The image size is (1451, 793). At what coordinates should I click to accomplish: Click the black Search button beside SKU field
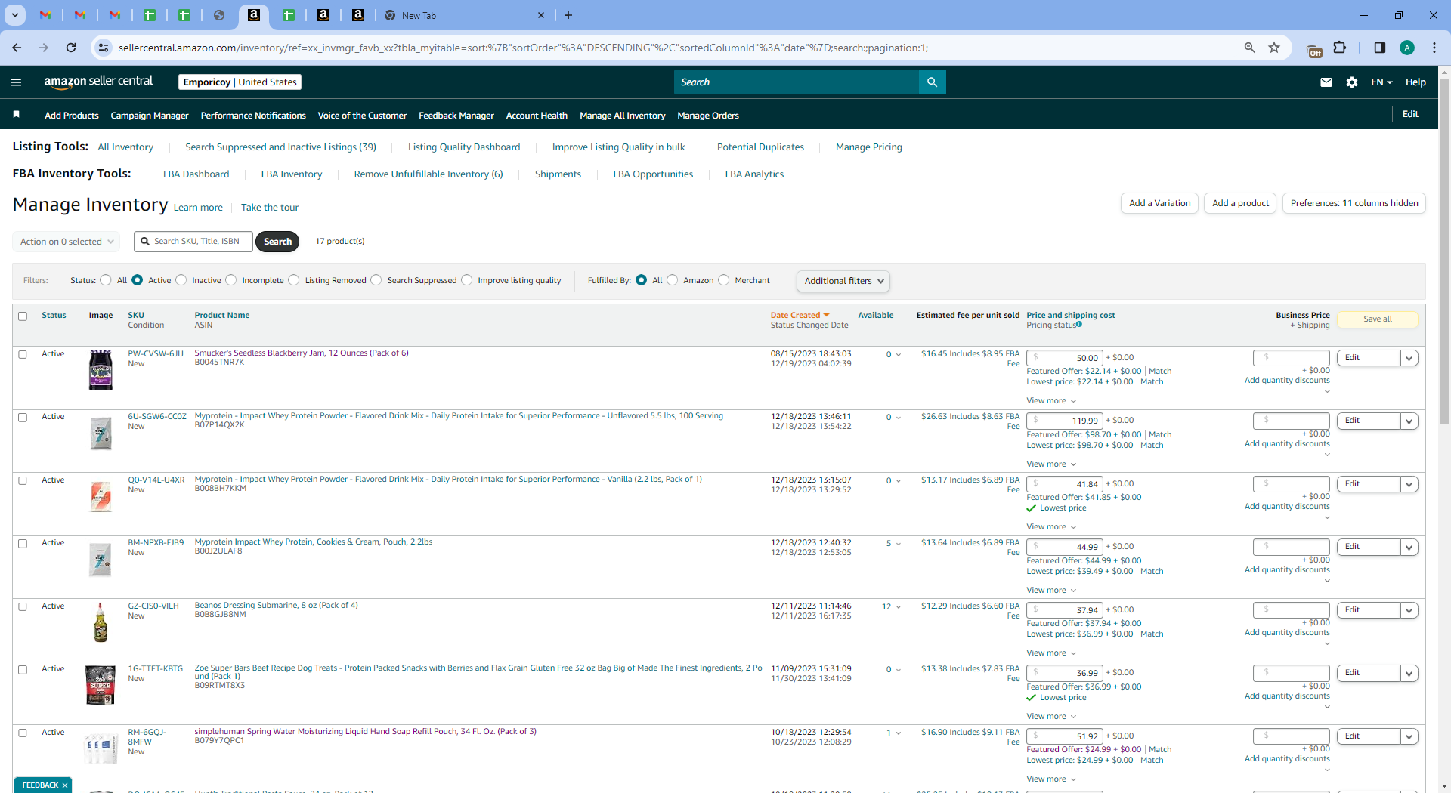(277, 242)
